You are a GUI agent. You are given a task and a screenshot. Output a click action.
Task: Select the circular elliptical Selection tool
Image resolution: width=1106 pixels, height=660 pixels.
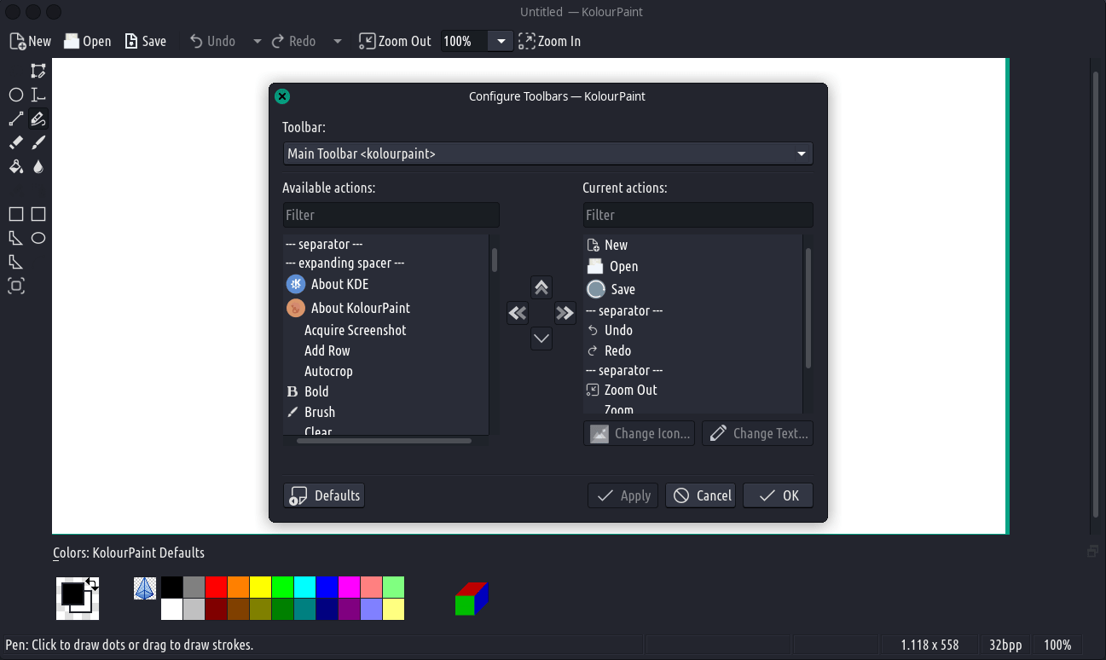(x=16, y=95)
